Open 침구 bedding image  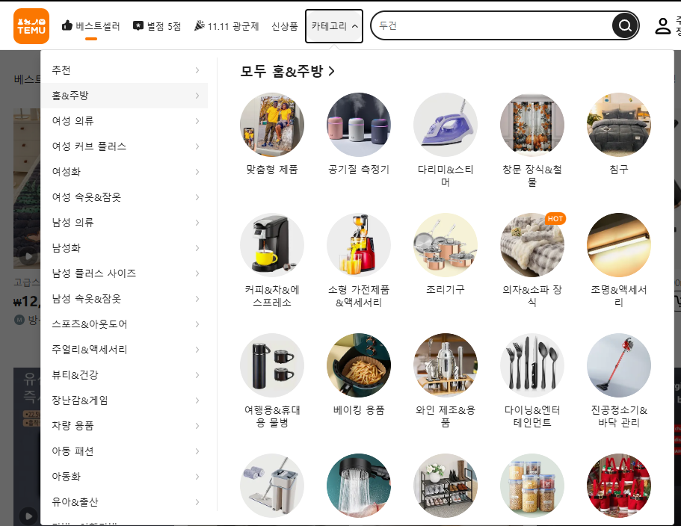(x=619, y=125)
